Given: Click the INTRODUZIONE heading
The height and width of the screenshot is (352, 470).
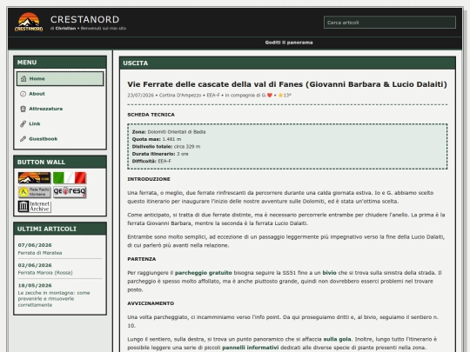Looking at the screenshot, I should (149, 179).
